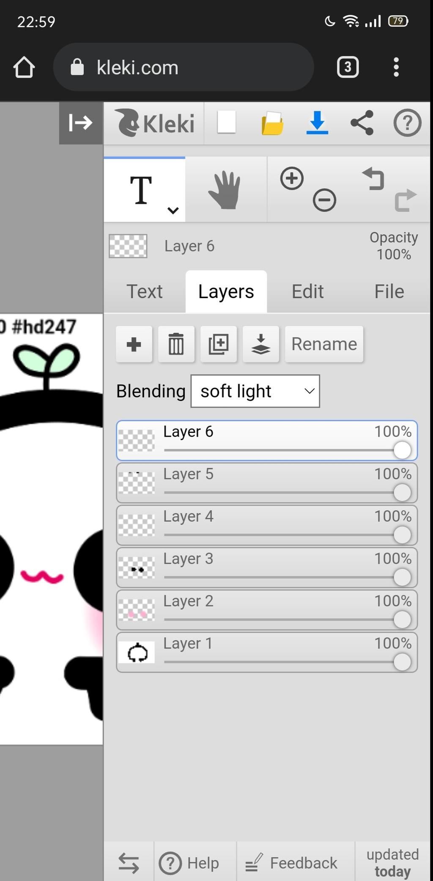Delete layer using the trash icon
433x881 pixels.
click(x=176, y=344)
